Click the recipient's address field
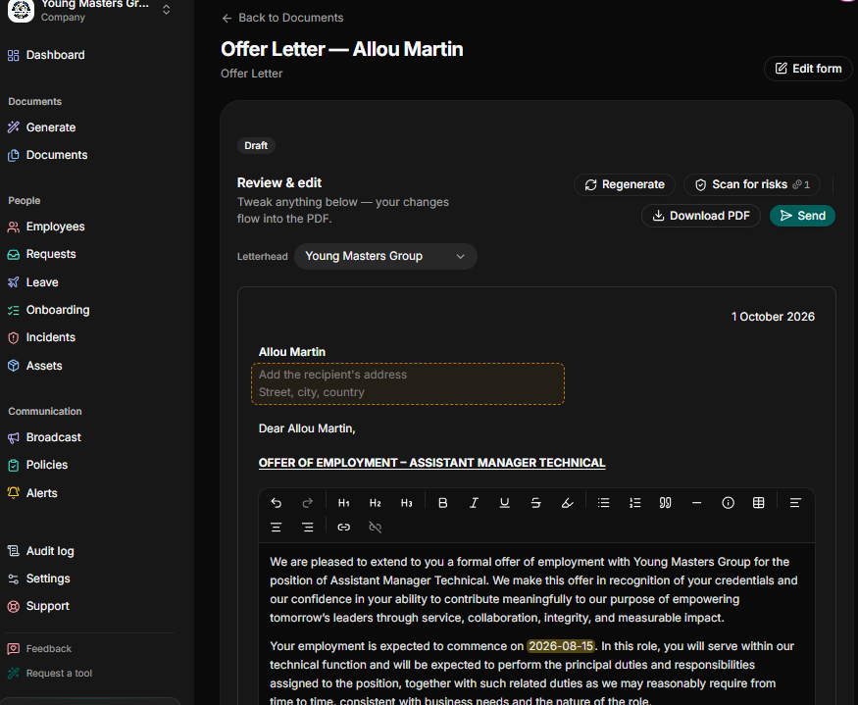The image size is (858, 705). click(x=408, y=383)
